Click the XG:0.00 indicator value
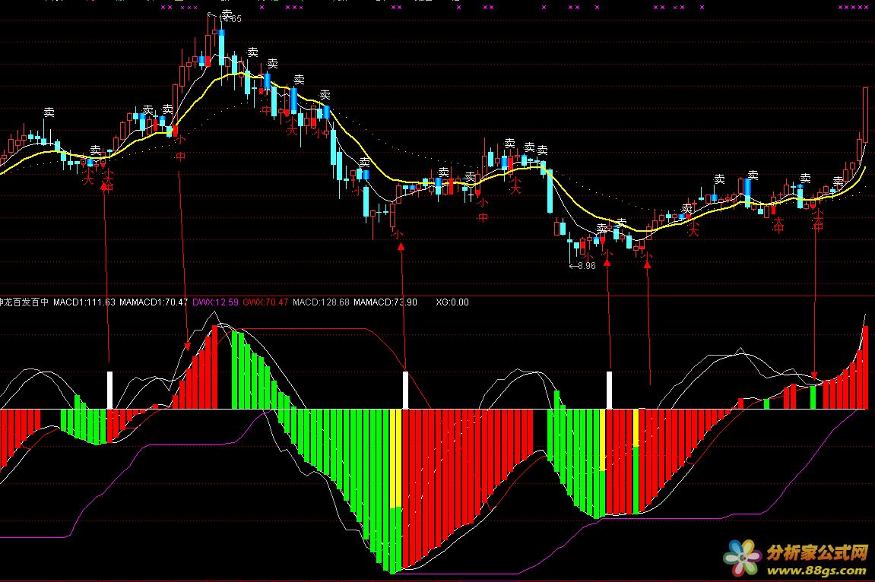The height and width of the screenshot is (582, 875). [x=452, y=302]
